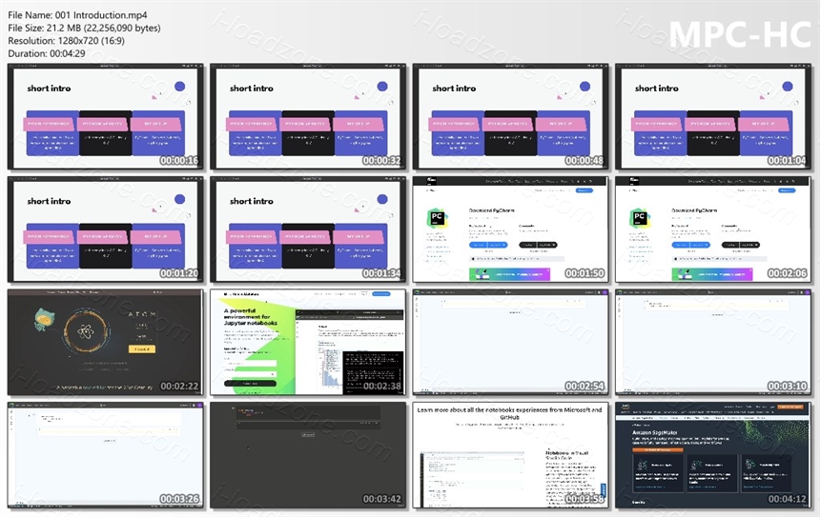Choose the blank notebook frame at 00:02:54
Image resolution: width=820 pixels, height=517 pixels.
(510, 342)
